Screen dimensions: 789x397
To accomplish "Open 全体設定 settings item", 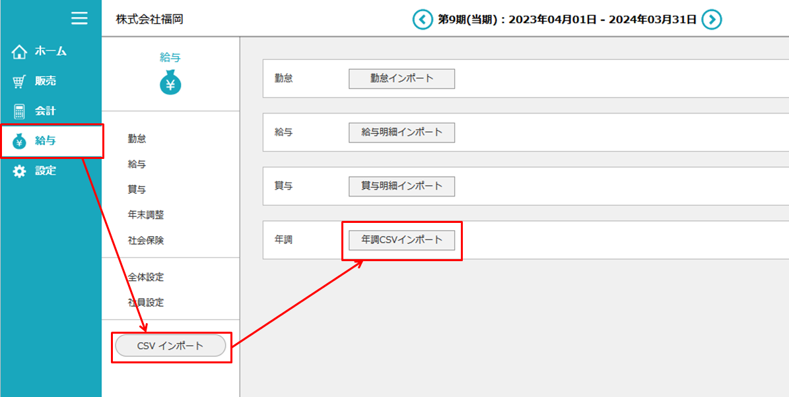I will [x=146, y=278].
